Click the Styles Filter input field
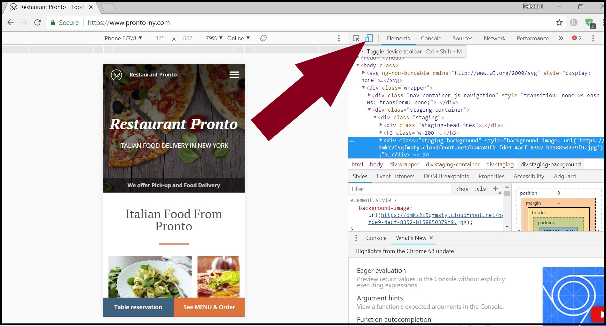The height and width of the screenshot is (326, 606). (x=400, y=189)
